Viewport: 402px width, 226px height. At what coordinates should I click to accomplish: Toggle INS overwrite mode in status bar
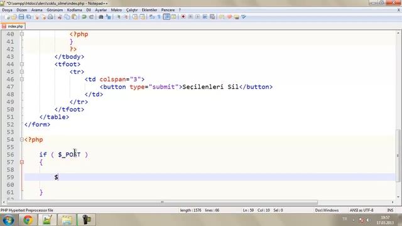(x=390, y=210)
